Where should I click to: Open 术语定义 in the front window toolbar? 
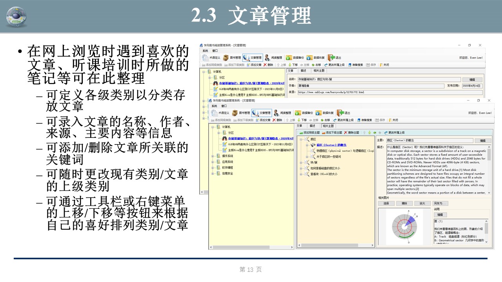pyautogui.click(x=220, y=113)
